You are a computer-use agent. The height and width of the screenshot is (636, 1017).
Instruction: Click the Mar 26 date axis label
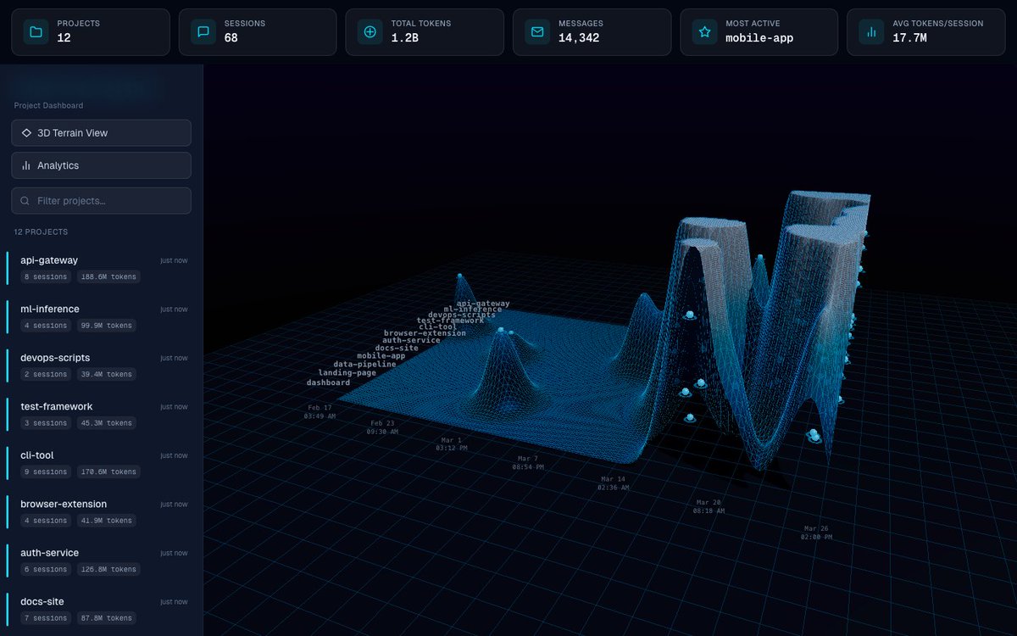click(816, 533)
